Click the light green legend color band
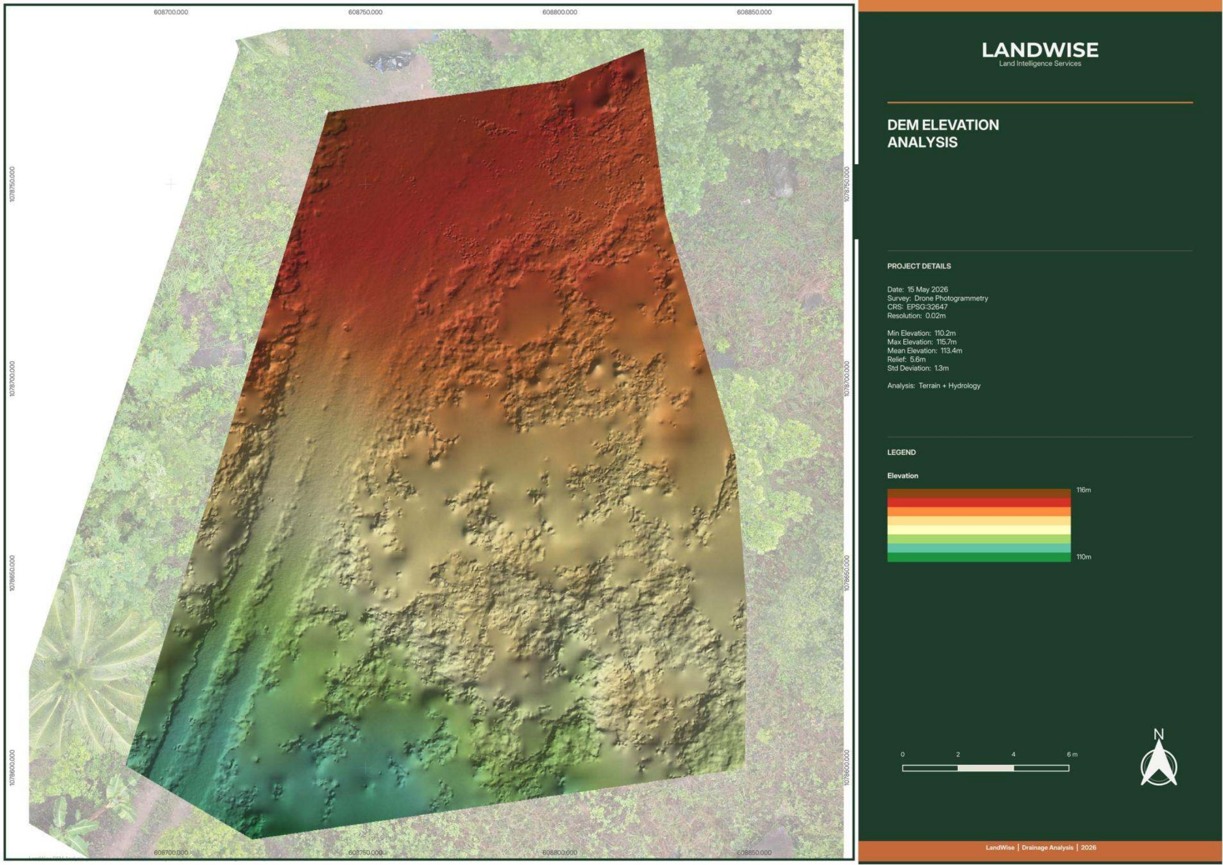This screenshot has height=865, width=1223. pyautogui.click(x=978, y=539)
